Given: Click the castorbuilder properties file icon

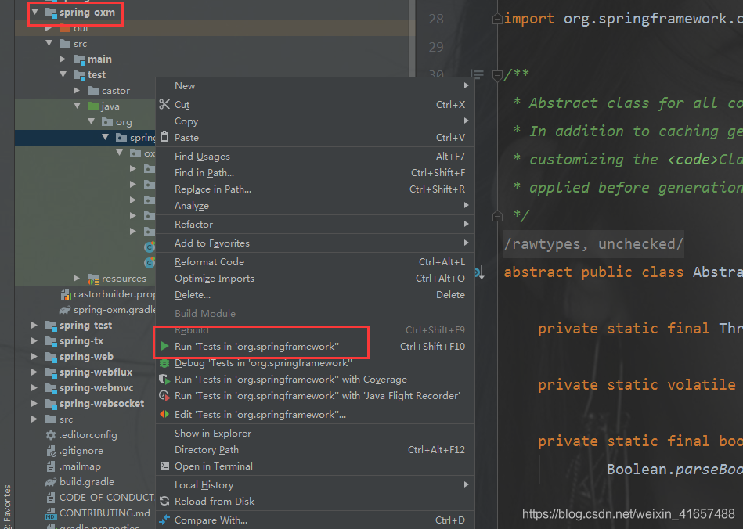Looking at the screenshot, I should click(66, 294).
